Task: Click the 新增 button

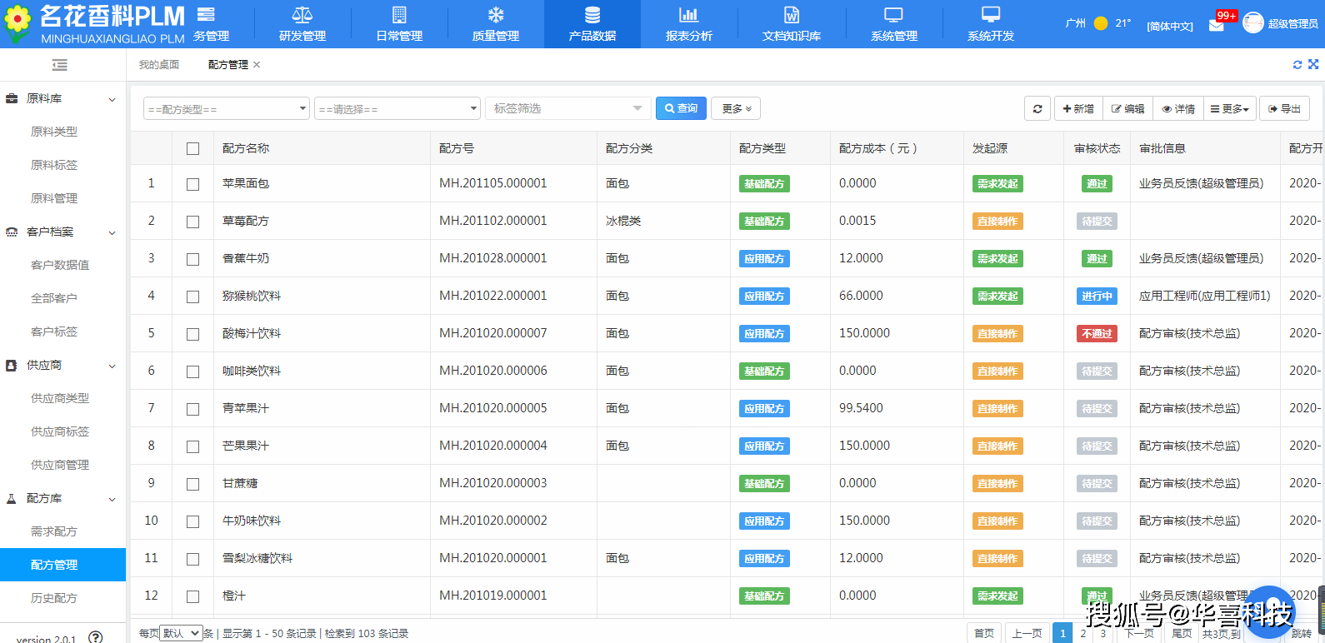Action: click(1078, 109)
